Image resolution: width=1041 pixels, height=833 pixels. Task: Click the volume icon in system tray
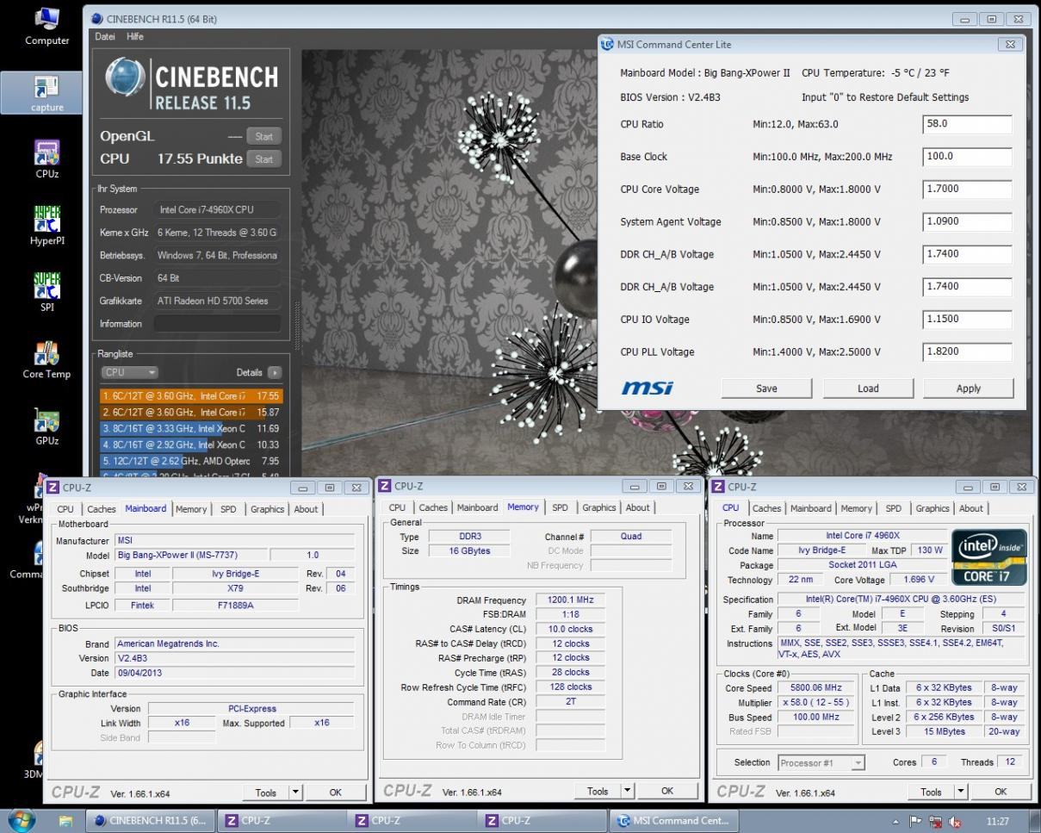coord(955,821)
